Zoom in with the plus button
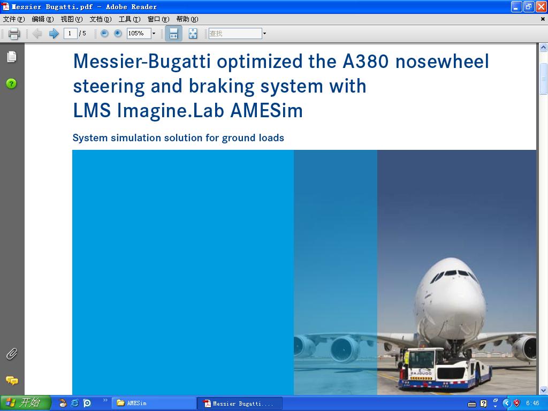 (118, 34)
